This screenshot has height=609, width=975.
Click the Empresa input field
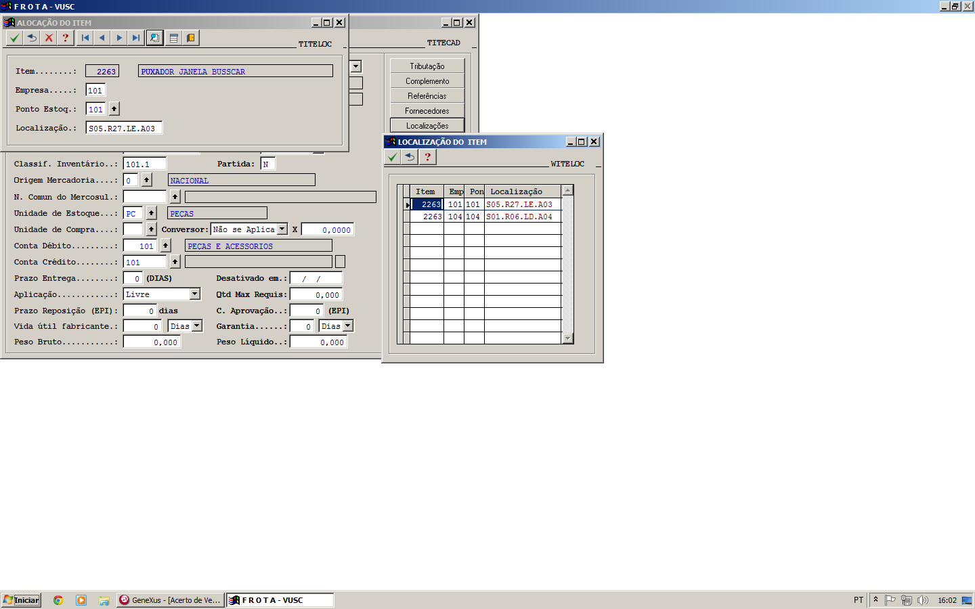coord(95,90)
